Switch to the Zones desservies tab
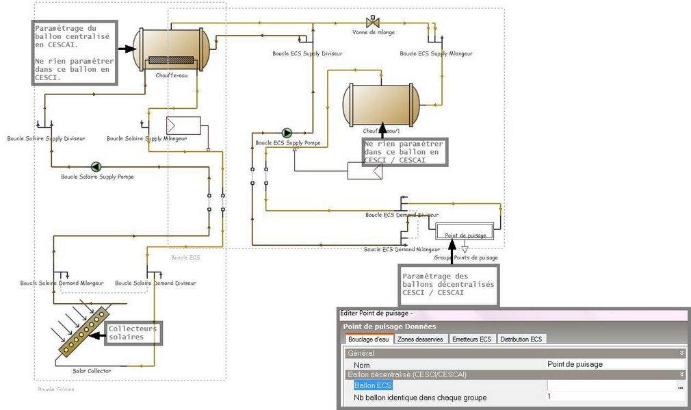 click(420, 339)
